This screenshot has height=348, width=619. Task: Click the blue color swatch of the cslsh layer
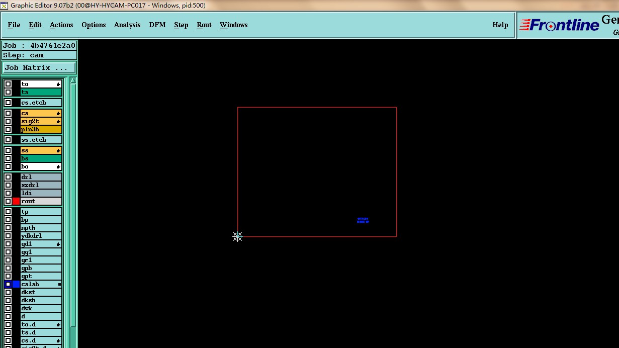point(16,284)
